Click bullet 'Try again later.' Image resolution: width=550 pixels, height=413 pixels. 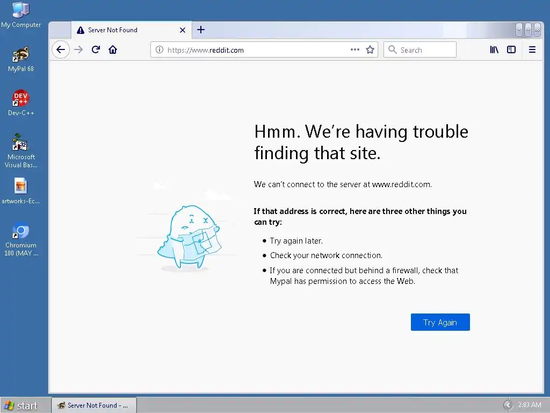[296, 241]
